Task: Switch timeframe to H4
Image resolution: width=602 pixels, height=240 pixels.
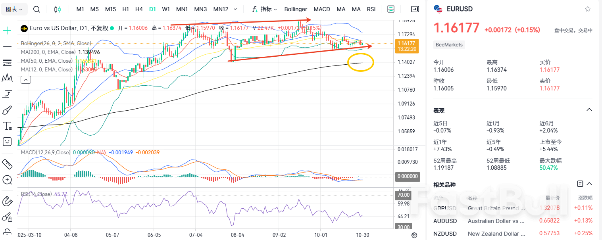Action: tap(138, 9)
